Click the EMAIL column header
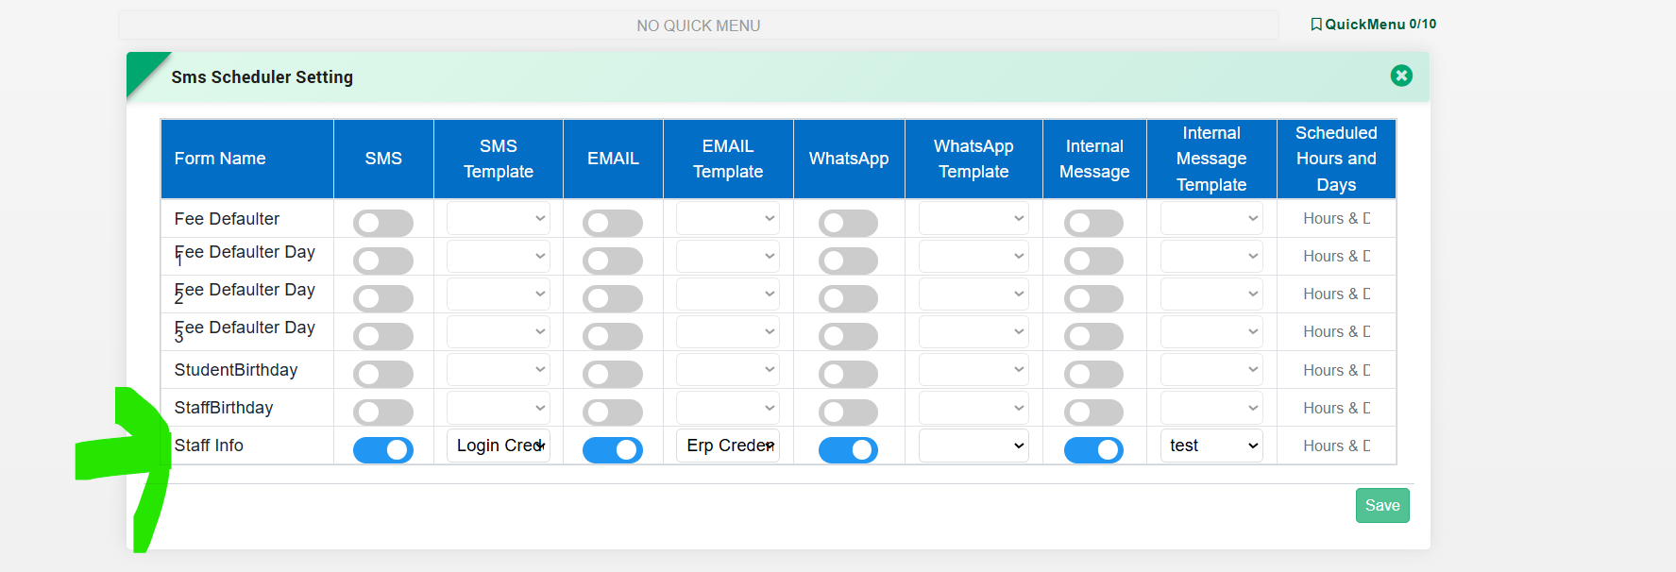 [x=613, y=159]
